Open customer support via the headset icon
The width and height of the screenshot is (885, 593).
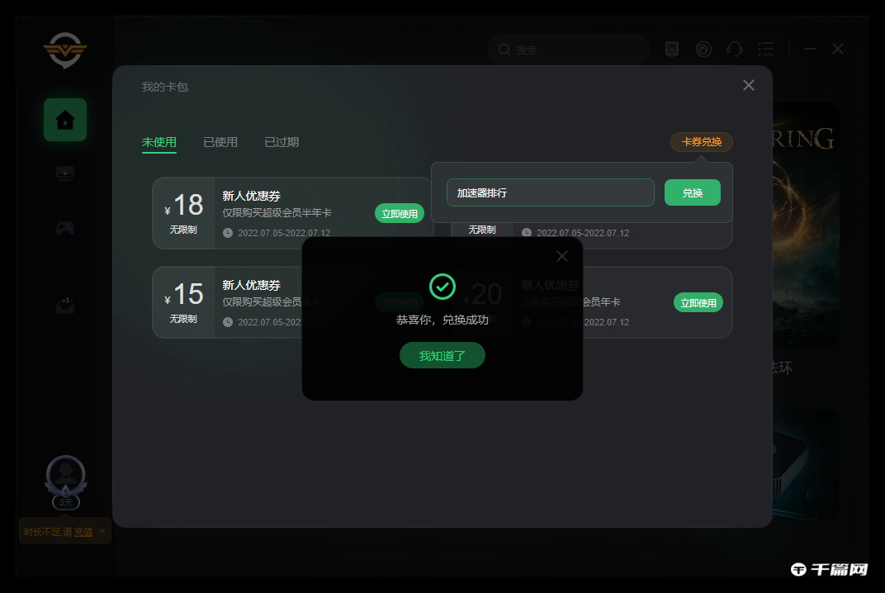[734, 49]
